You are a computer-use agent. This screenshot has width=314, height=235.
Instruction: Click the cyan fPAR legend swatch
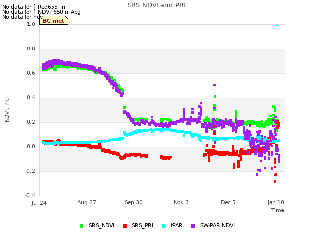pos(163,226)
